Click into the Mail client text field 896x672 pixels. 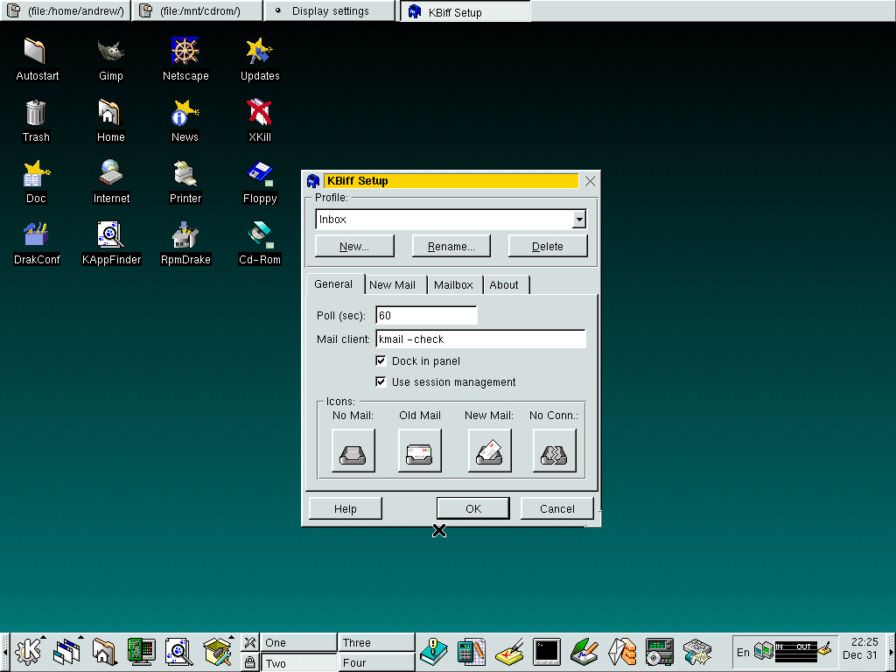[480, 339]
